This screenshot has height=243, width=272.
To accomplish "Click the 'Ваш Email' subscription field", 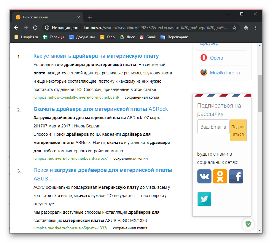I will click(x=213, y=127).
